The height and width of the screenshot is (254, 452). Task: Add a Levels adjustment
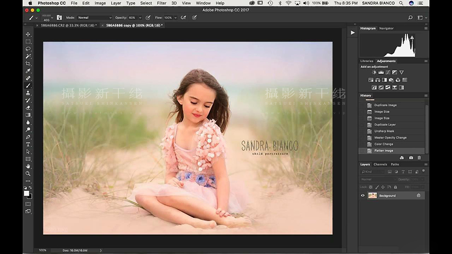point(381,73)
